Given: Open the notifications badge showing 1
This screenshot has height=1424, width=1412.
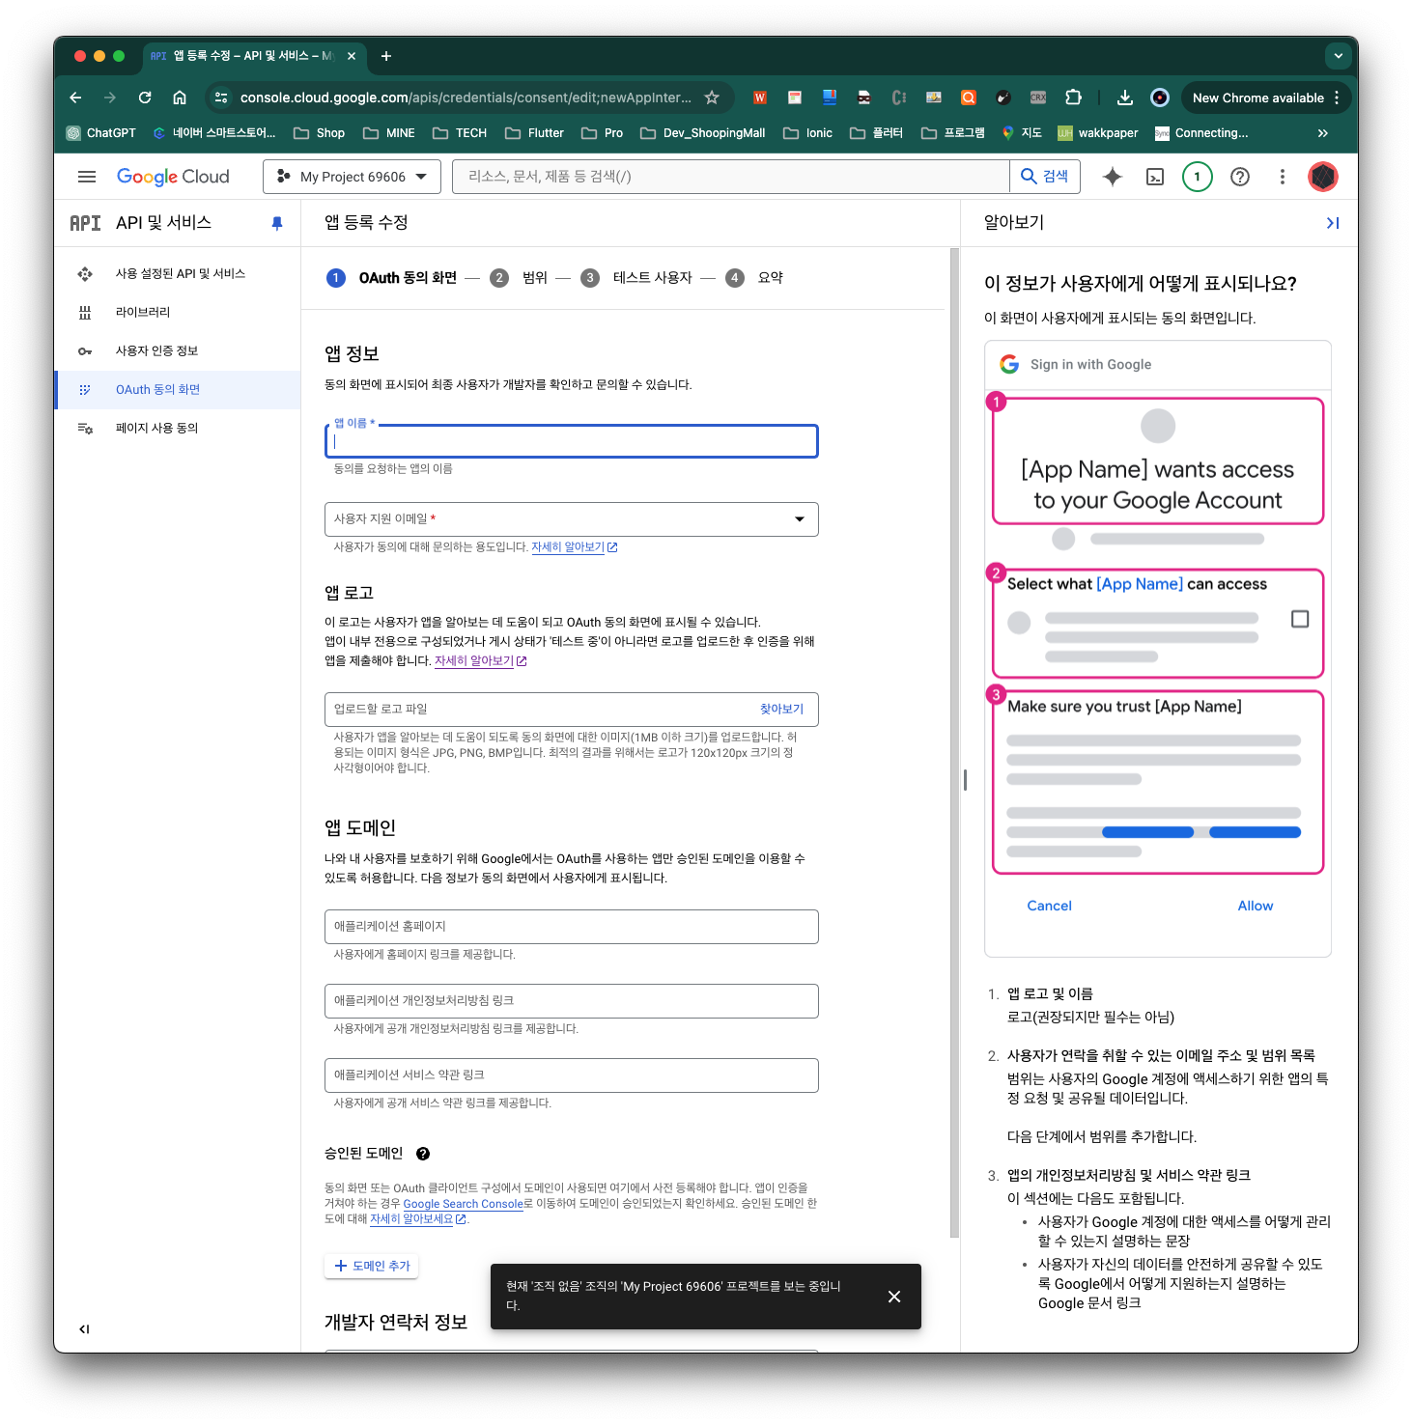Looking at the screenshot, I should (x=1198, y=177).
